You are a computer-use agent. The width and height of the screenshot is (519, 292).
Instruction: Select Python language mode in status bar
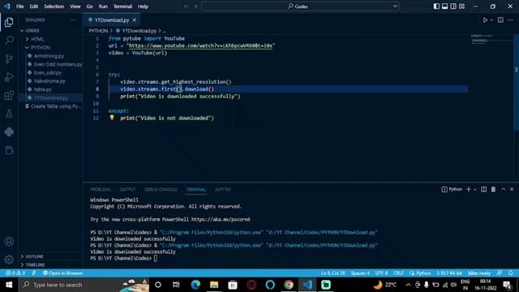coord(423,273)
